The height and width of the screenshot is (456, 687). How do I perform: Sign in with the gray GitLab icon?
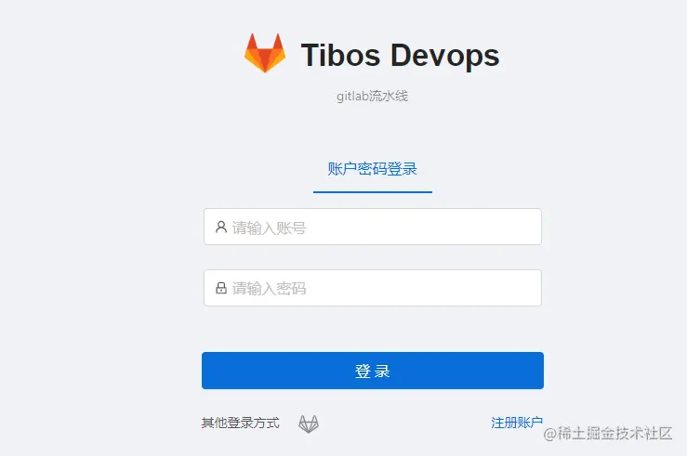pos(309,423)
